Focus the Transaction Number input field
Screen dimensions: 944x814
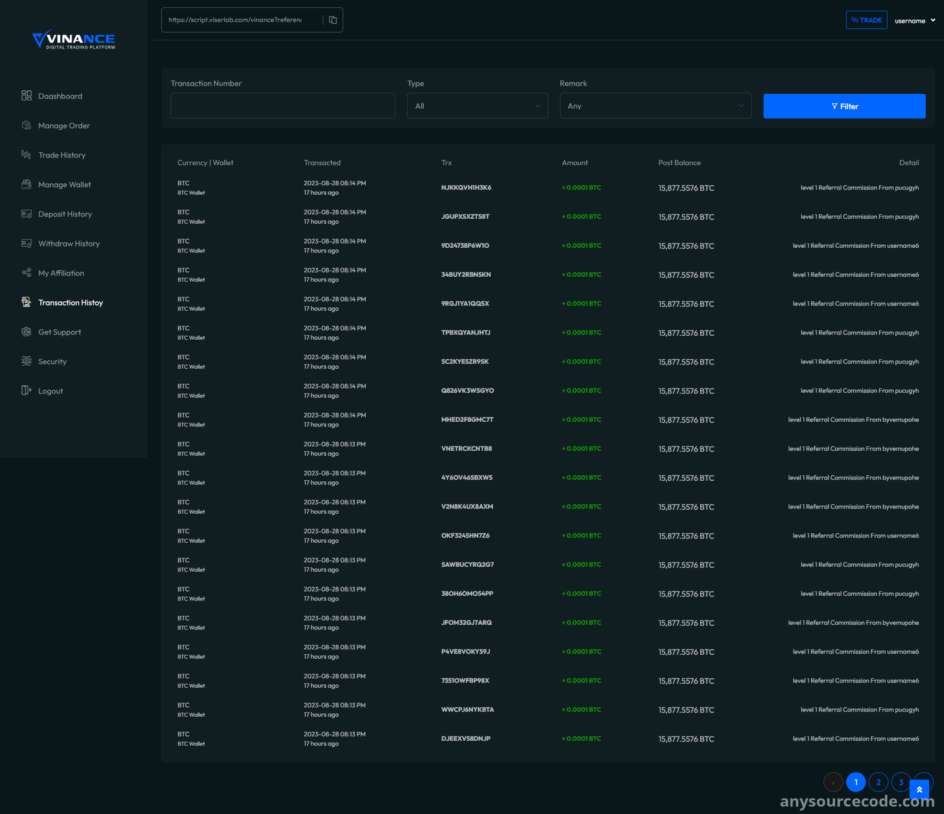[x=283, y=106]
